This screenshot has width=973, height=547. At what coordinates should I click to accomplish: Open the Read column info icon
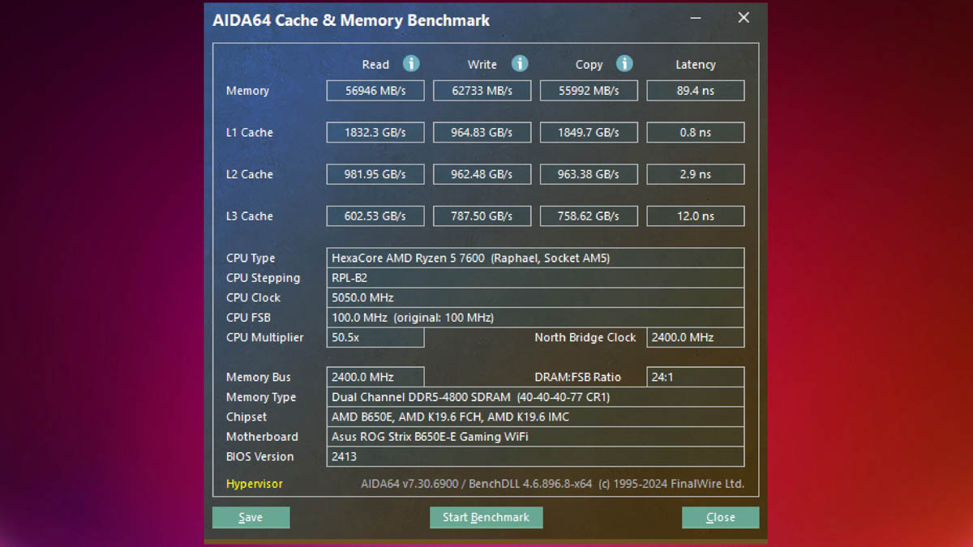(x=411, y=64)
